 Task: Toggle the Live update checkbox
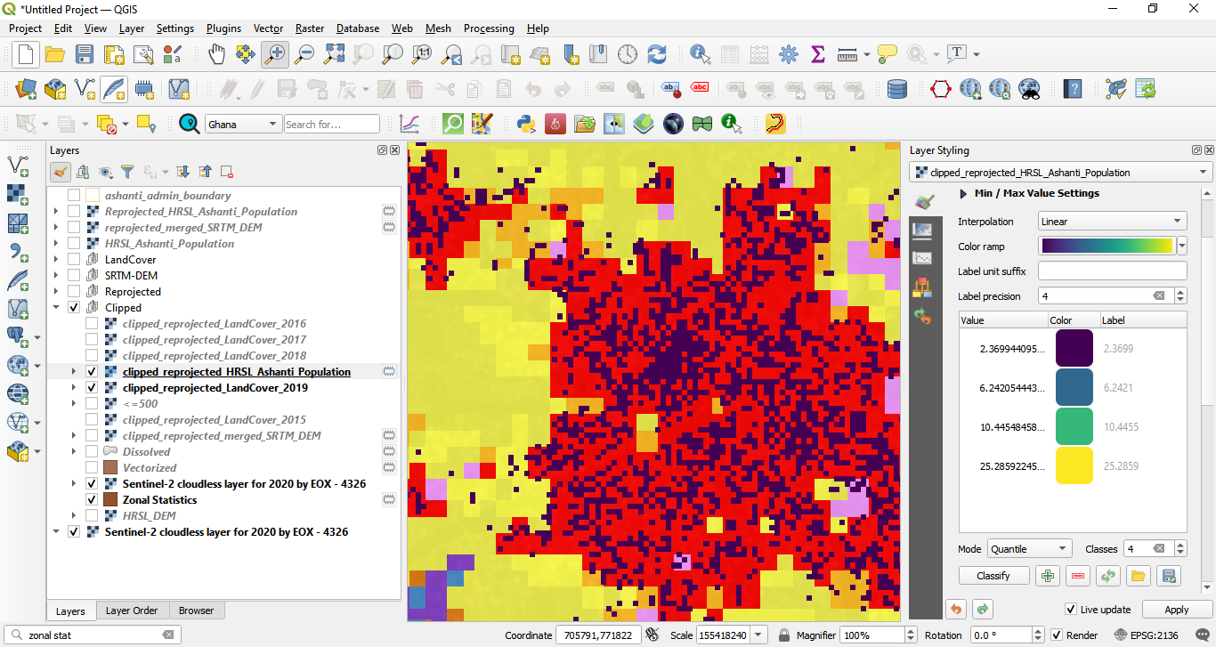1071,610
